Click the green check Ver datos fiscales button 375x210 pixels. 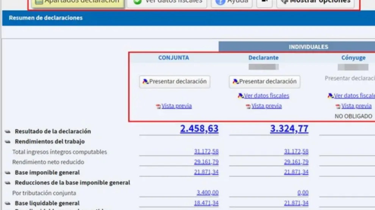point(167,2)
